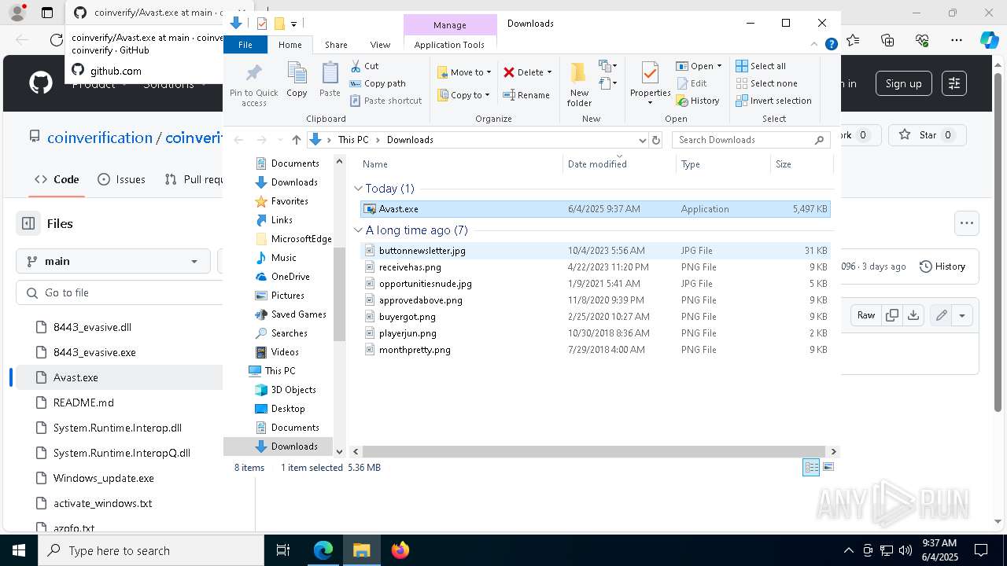This screenshot has width=1007, height=566.
Task: Refresh the Downloads folder view
Action: [x=656, y=140]
